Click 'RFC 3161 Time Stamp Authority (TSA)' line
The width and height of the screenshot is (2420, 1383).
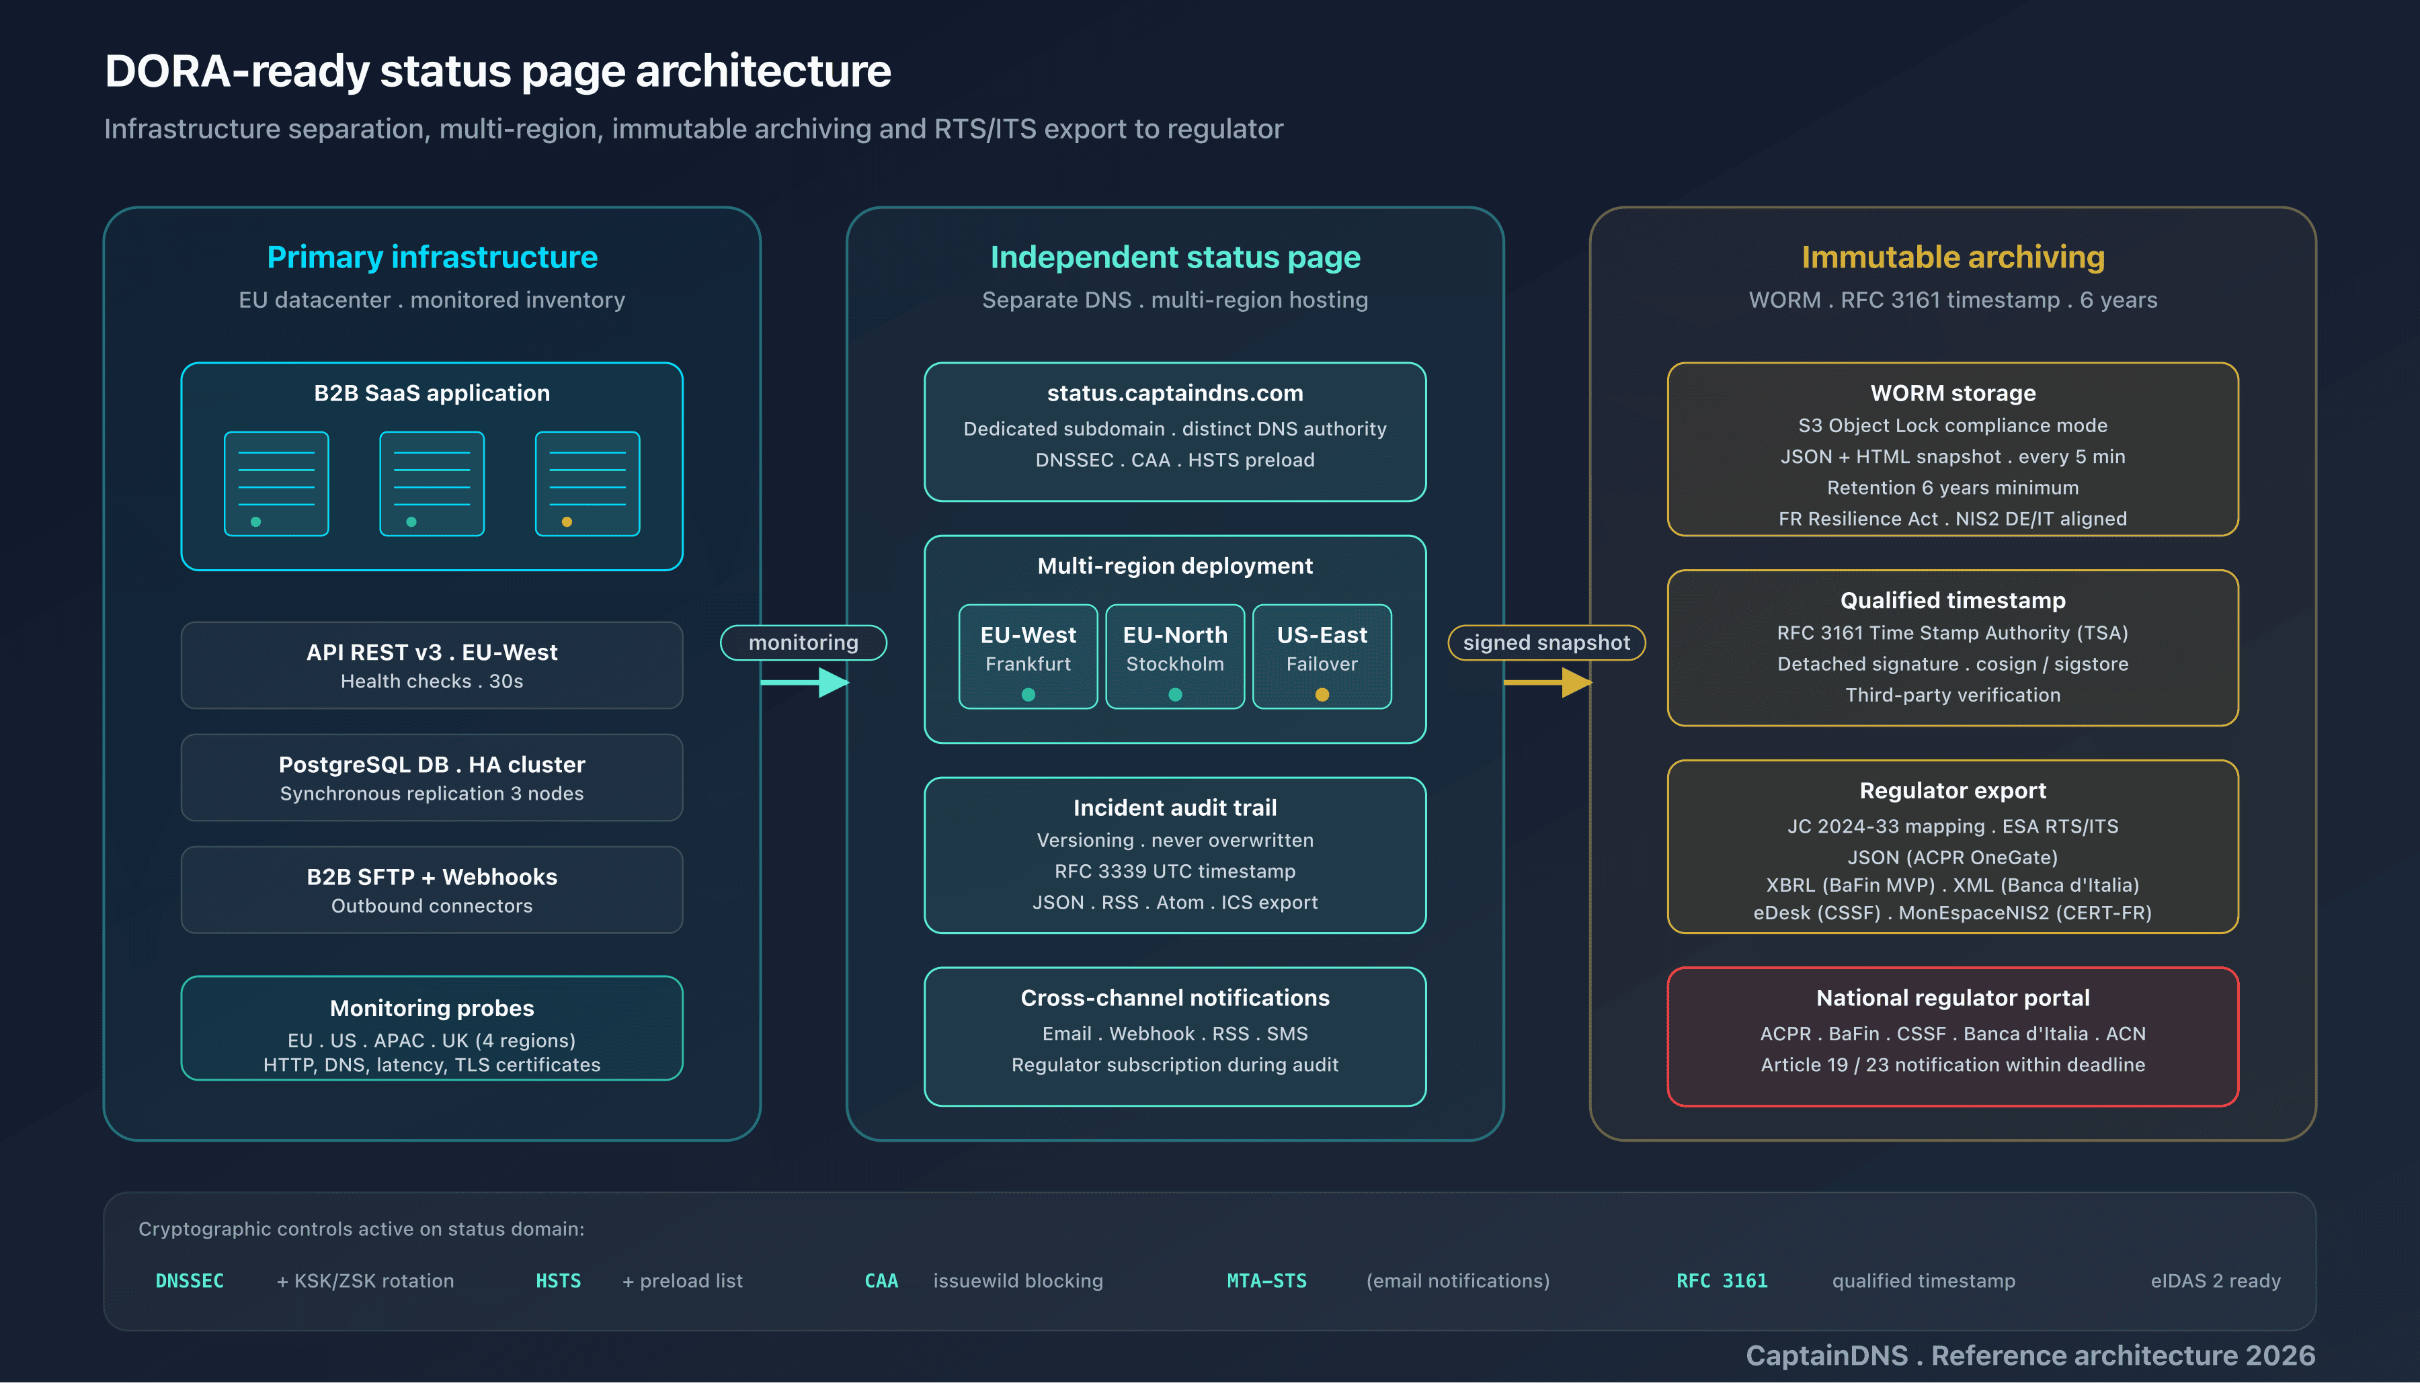[1953, 632]
